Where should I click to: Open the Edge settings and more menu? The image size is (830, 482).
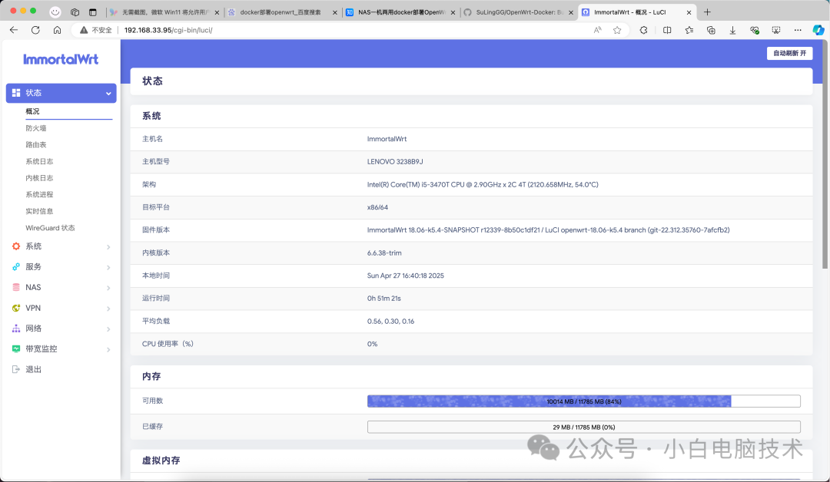[798, 30]
